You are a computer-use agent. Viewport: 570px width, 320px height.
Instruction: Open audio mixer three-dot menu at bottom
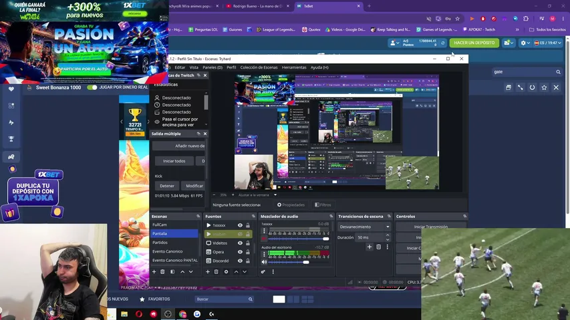point(273,272)
